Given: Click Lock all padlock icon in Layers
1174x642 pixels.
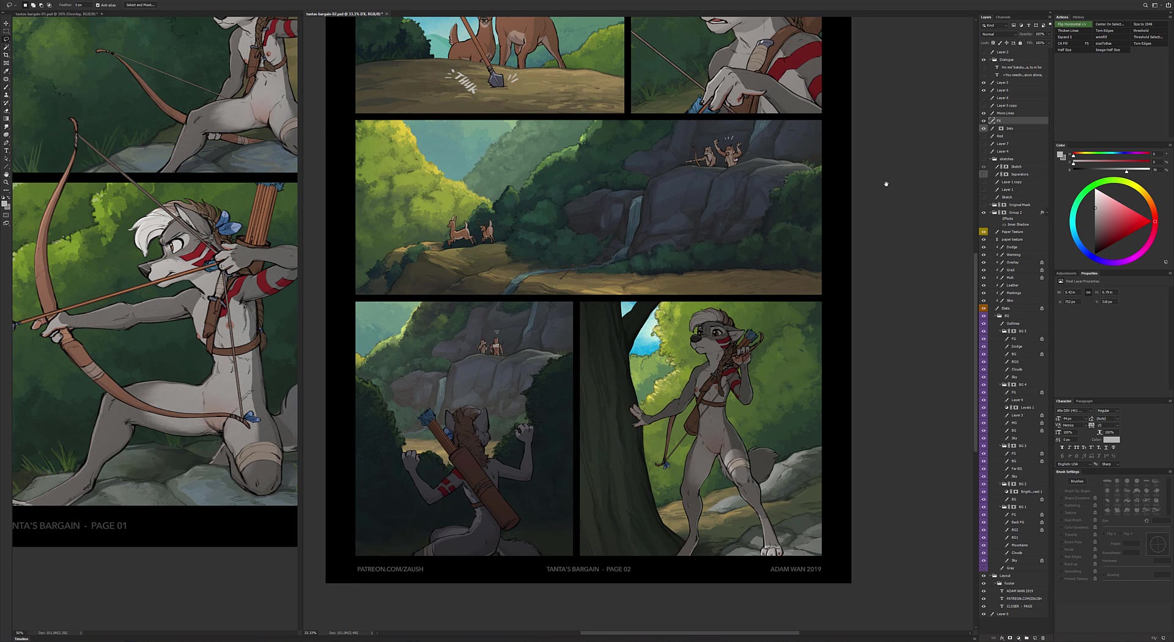Looking at the screenshot, I should [x=1020, y=43].
